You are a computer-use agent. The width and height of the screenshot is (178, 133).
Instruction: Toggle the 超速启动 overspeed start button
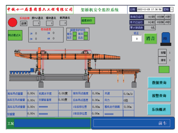[88, 21]
